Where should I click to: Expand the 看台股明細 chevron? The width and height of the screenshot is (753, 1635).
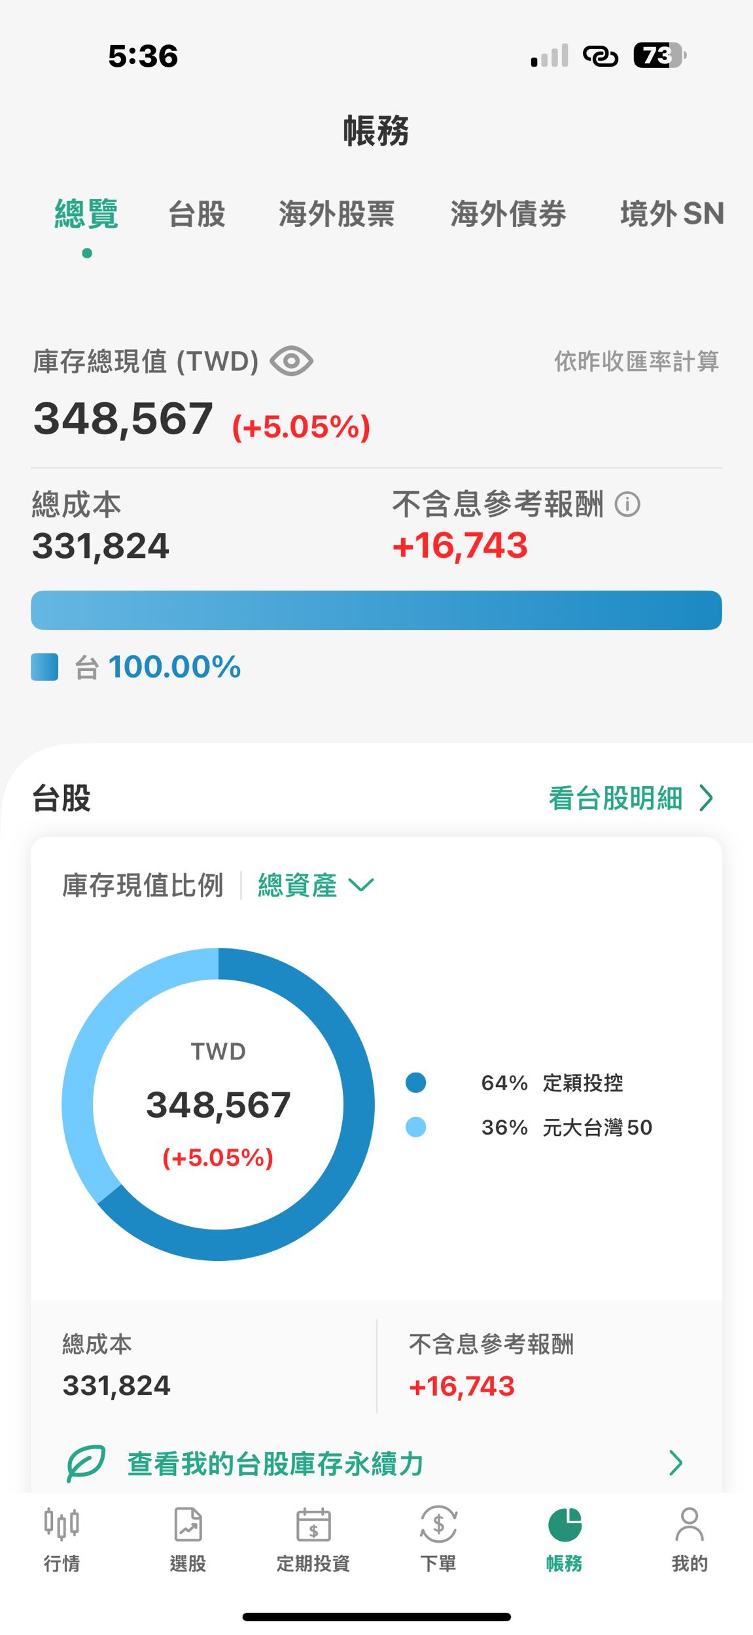pos(709,799)
